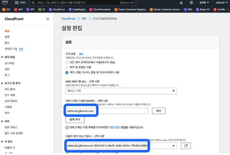Open 로그 in sidebar
This screenshot has height=155, width=230.
point(7,75)
